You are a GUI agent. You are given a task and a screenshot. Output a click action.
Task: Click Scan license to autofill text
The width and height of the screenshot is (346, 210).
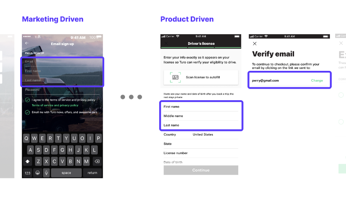[203, 77]
